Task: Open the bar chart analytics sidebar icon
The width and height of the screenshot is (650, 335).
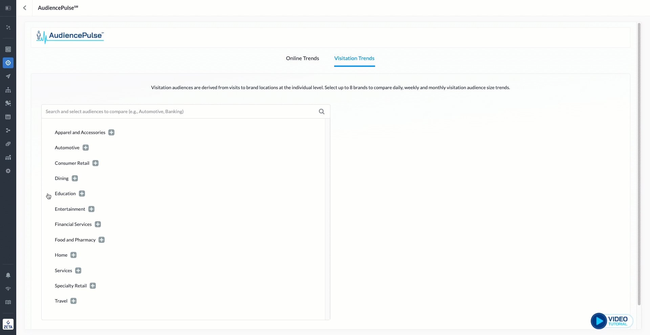Action: 8,157
